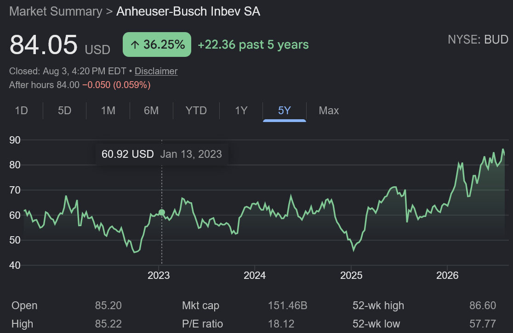Image resolution: width=513 pixels, height=333 pixels.
Task: Click the 84.05 current price
Action: [44, 45]
